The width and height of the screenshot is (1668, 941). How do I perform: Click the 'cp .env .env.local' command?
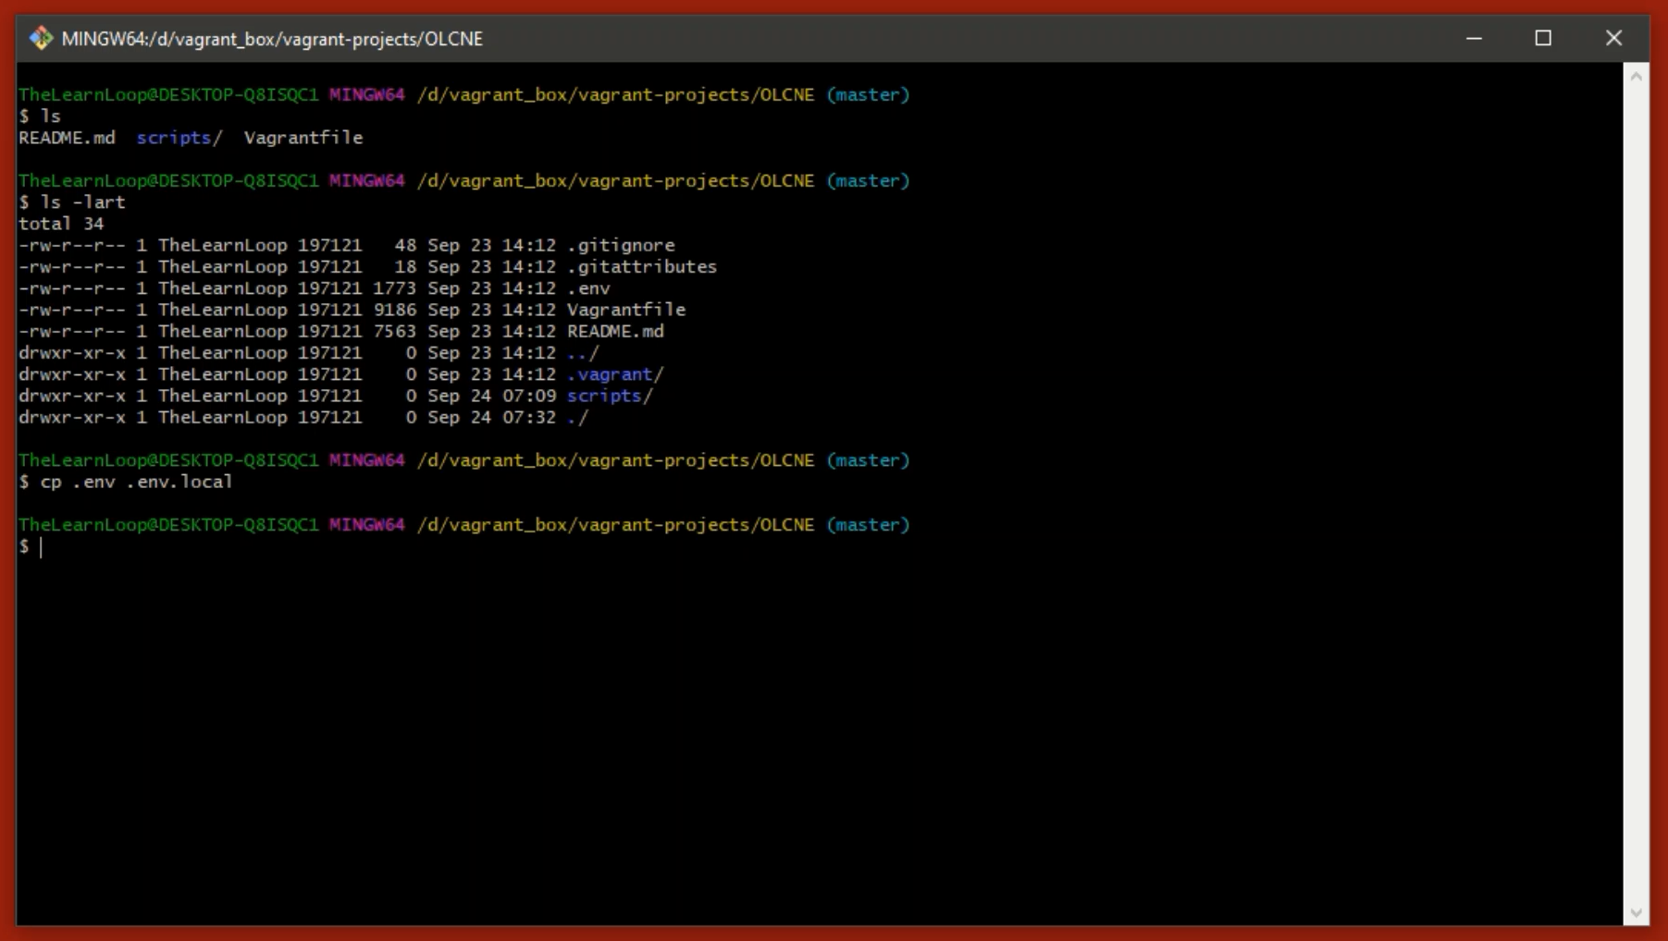136,482
